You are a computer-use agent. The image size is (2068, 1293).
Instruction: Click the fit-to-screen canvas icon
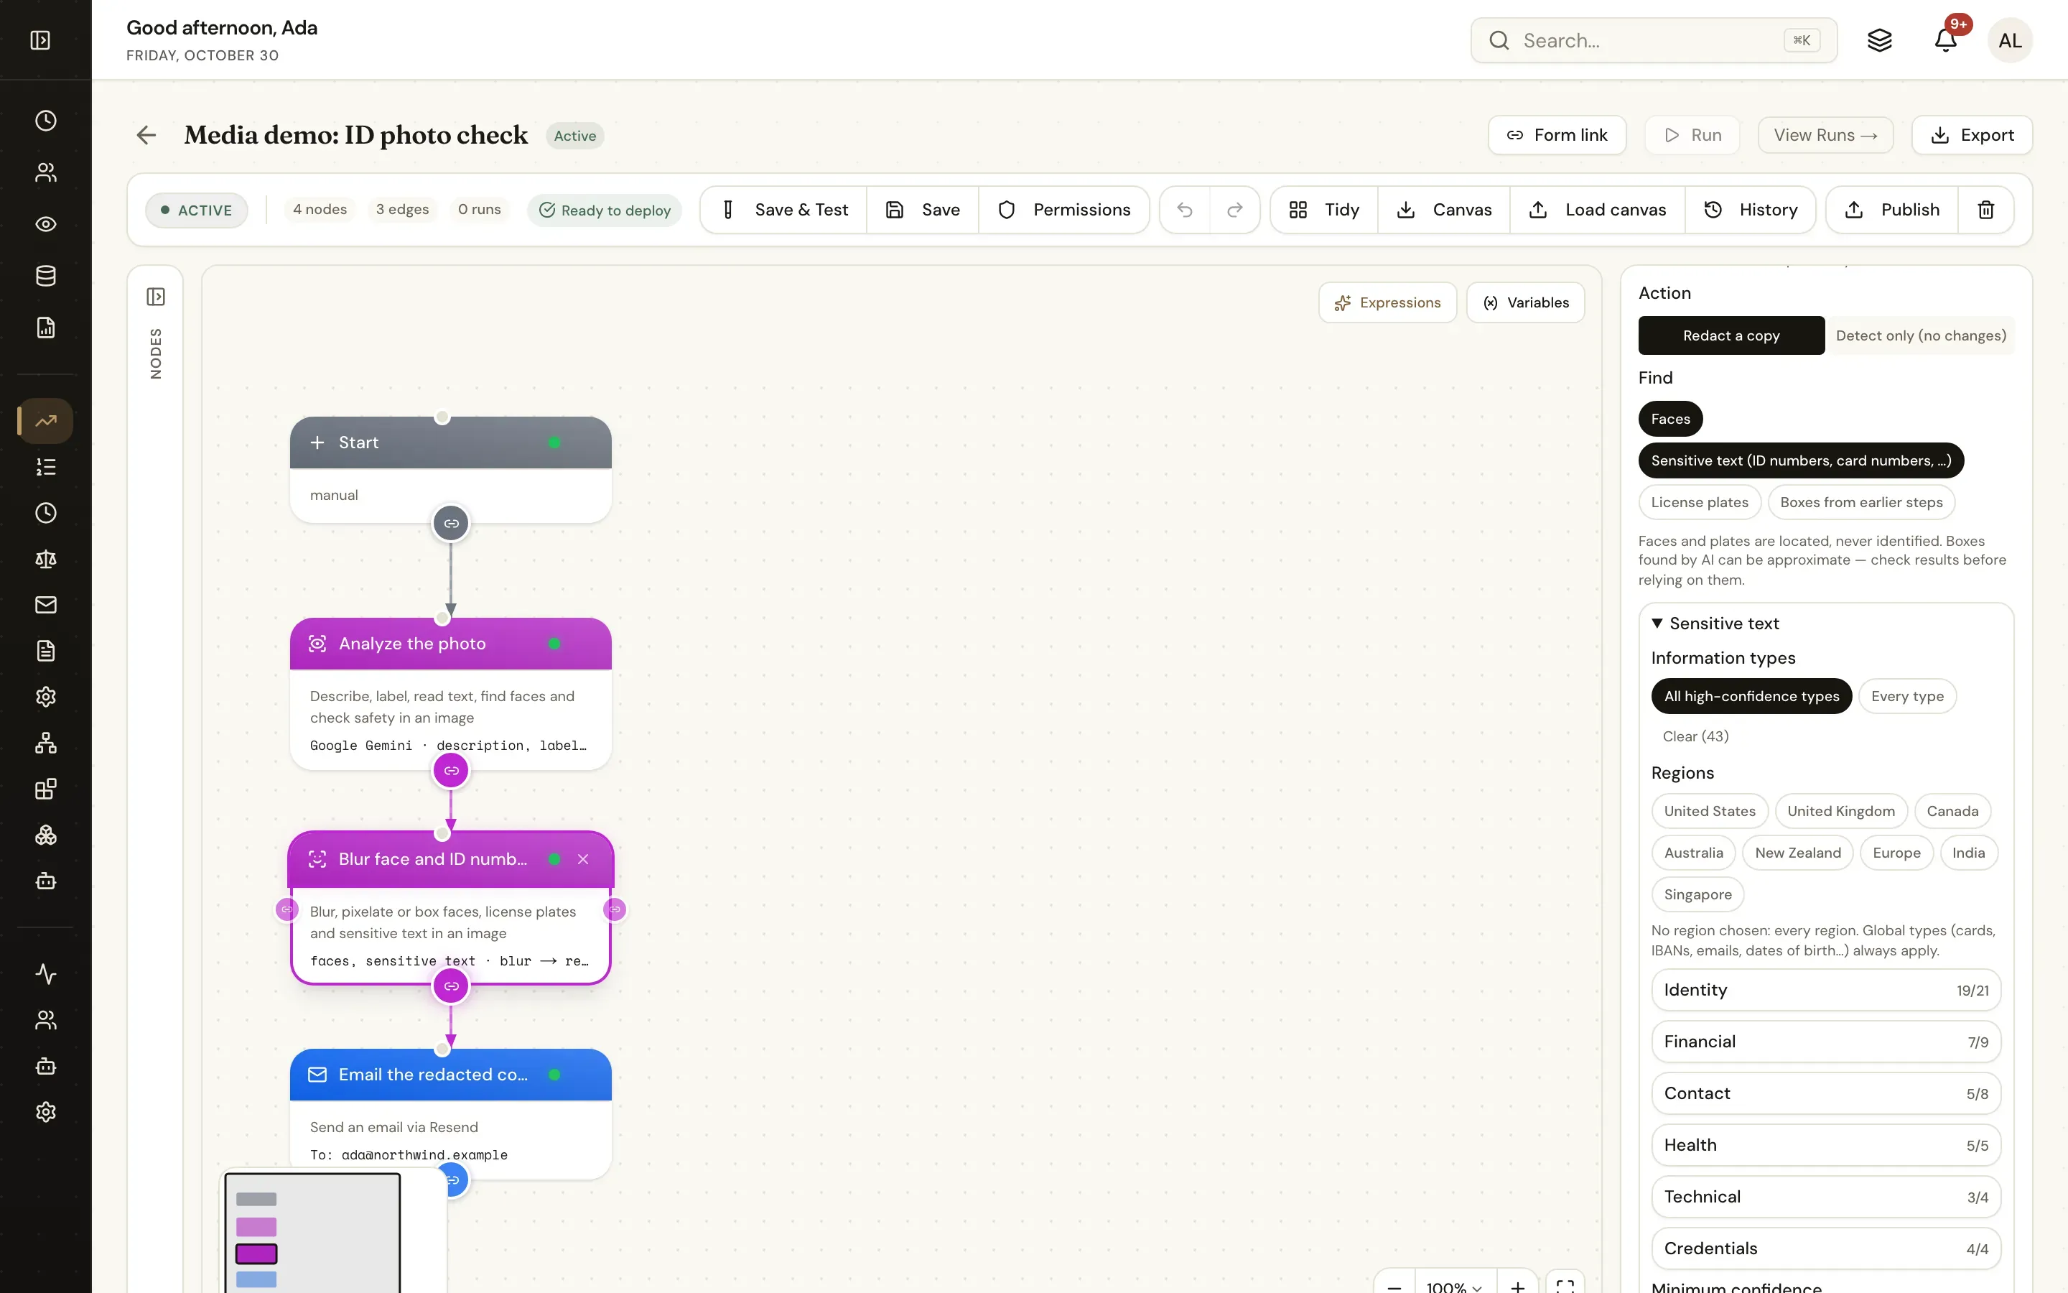[x=1565, y=1284]
